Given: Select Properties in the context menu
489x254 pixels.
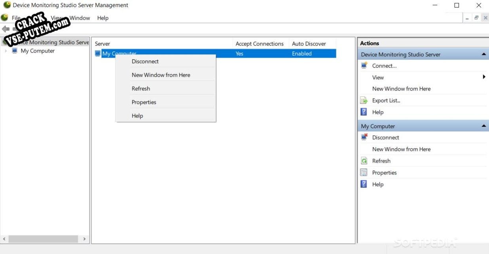Looking at the screenshot, I should (144, 102).
